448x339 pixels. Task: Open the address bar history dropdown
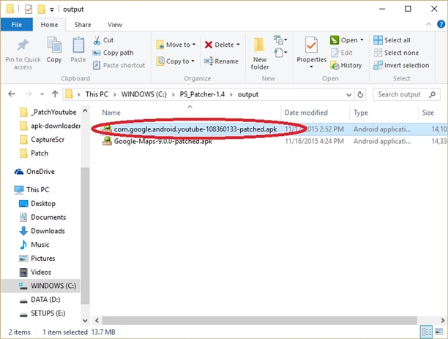(x=349, y=95)
